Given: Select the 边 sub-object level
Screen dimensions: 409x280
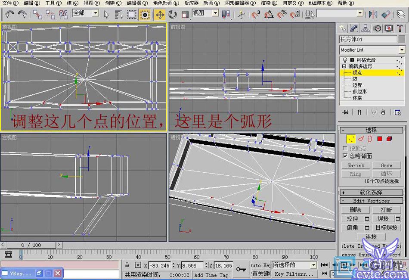Looking at the screenshot, I should point(355,79).
